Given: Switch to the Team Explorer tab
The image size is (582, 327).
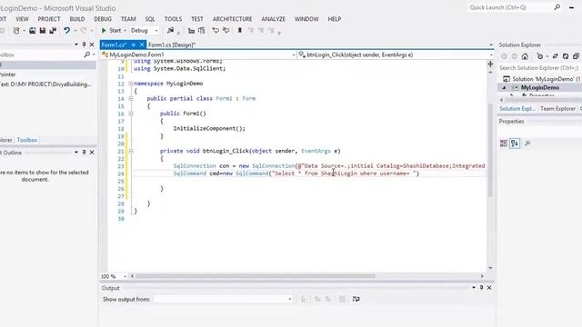Looking at the screenshot, I should click(x=557, y=109).
